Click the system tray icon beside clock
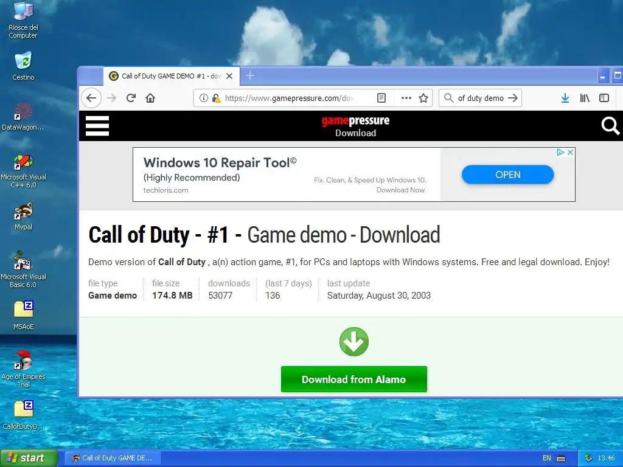 [x=588, y=458]
